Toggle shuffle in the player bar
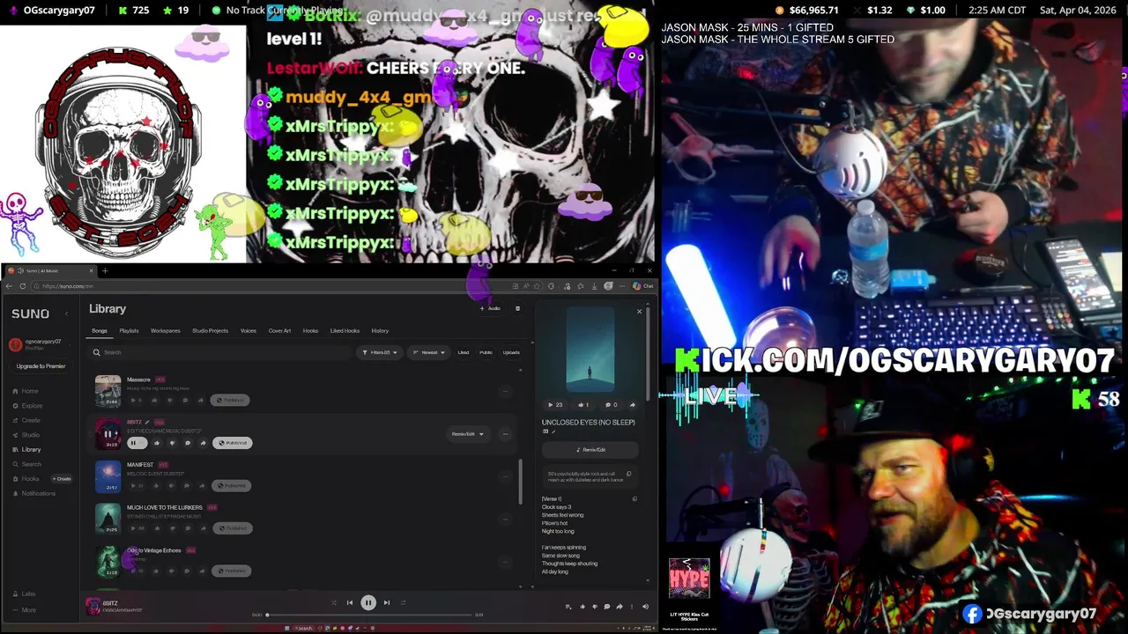This screenshot has width=1128, height=634. [x=334, y=602]
